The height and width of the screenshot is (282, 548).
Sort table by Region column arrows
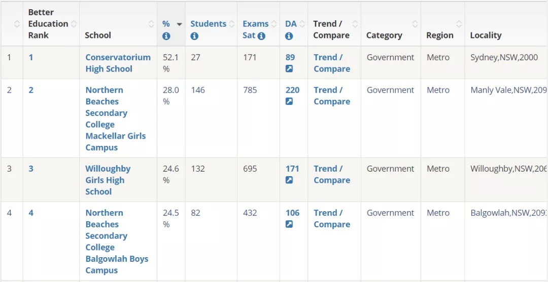tap(459, 24)
